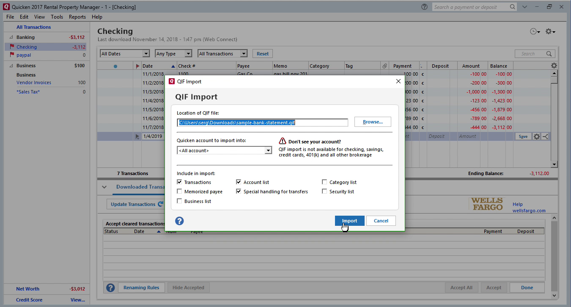This screenshot has width=571, height=307.
Task: Click the Date column sort arrow
Action: [x=173, y=66]
